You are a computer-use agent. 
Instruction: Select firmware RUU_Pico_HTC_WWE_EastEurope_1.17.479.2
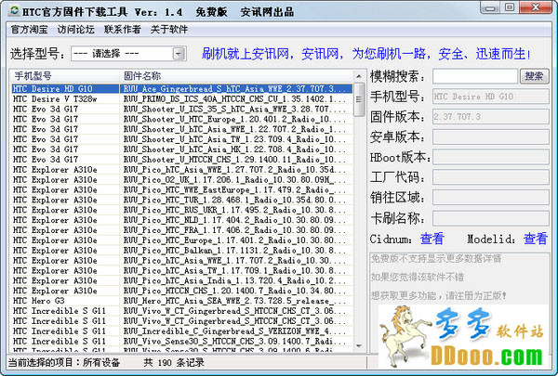pyautogui.click(x=182, y=189)
